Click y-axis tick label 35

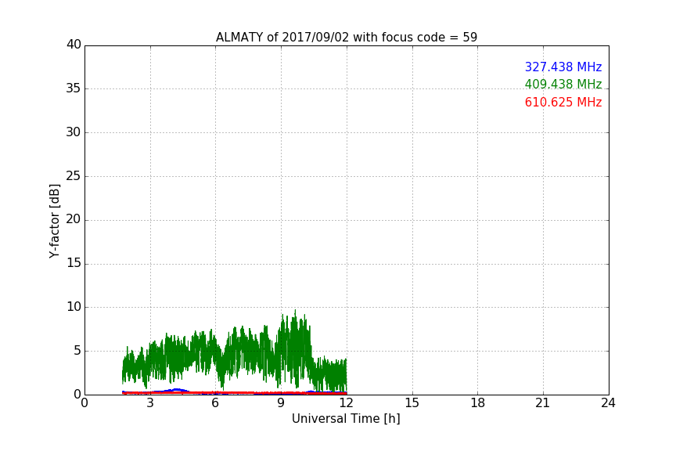(x=74, y=88)
